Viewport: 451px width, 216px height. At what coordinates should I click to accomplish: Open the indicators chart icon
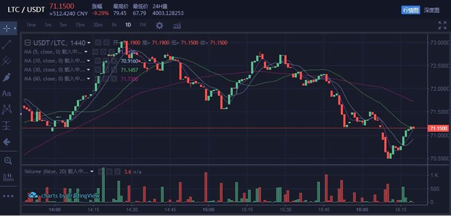click(177, 26)
